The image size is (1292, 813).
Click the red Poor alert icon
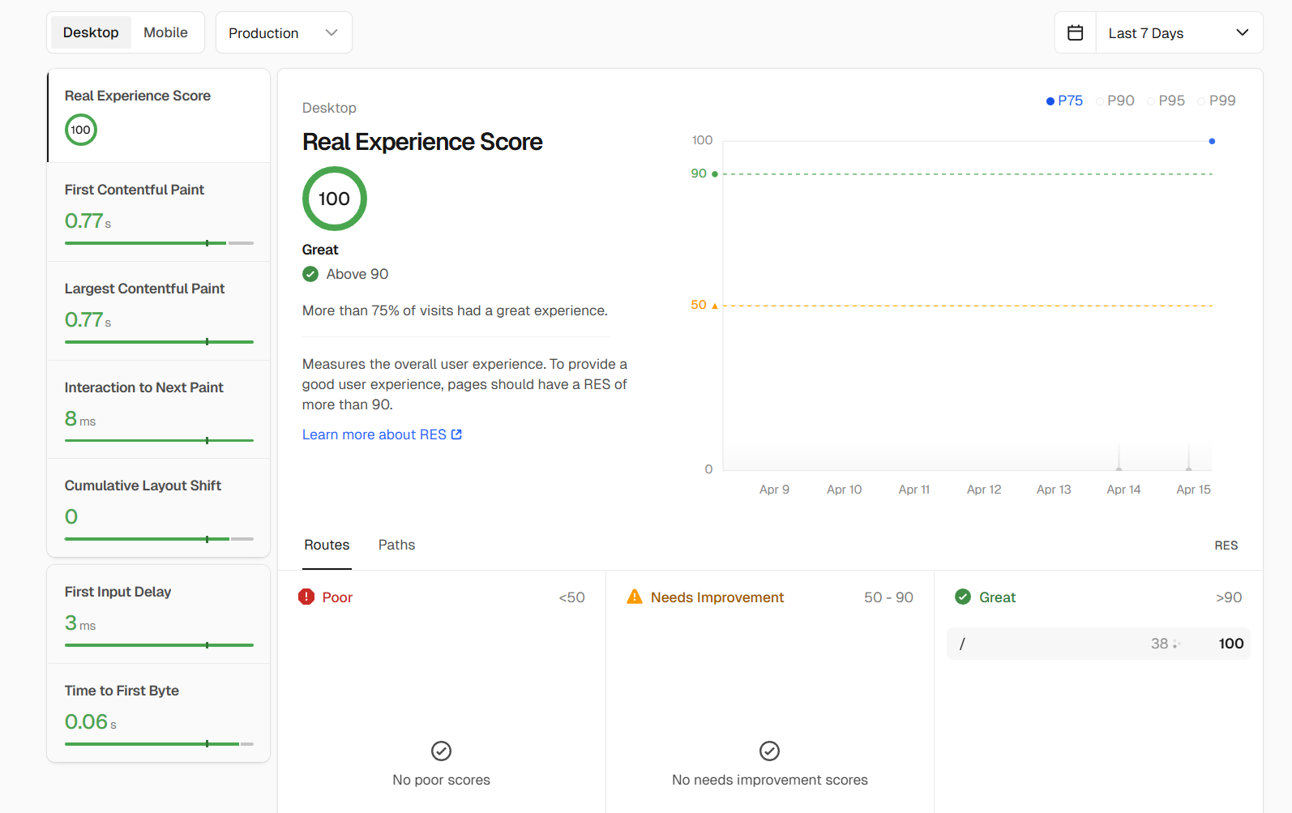coord(306,597)
